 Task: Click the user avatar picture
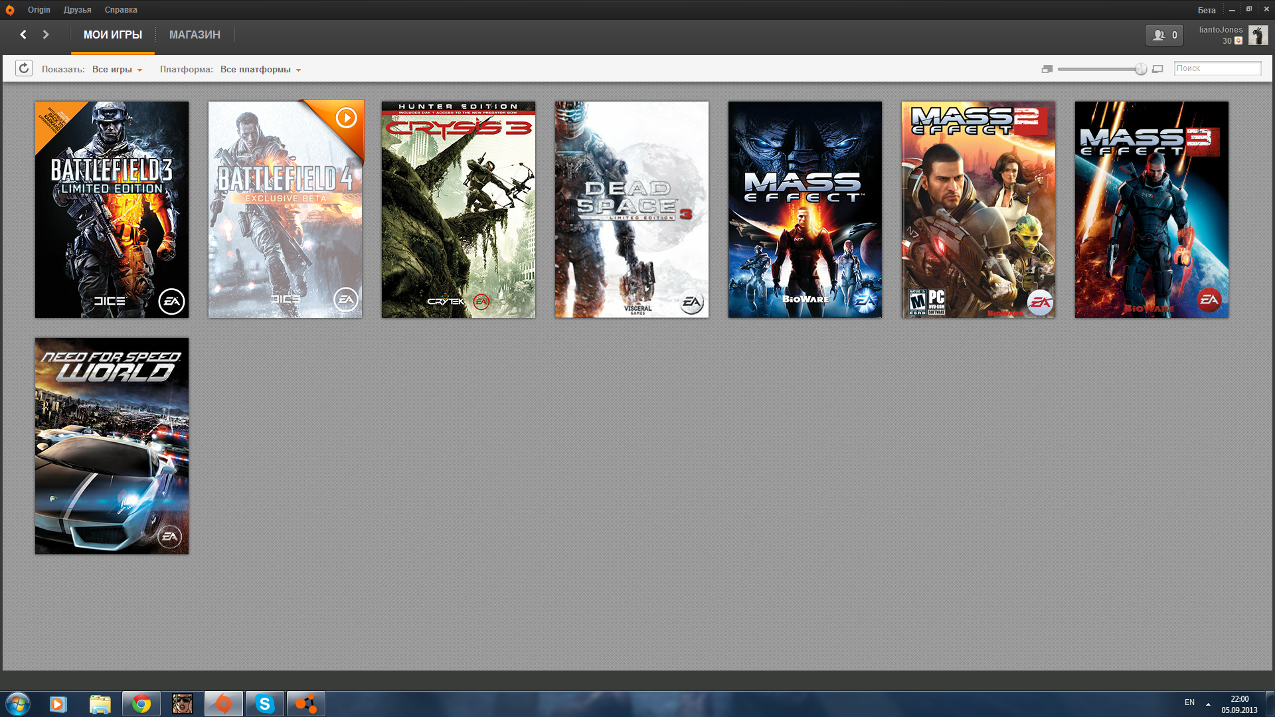pyautogui.click(x=1258, y=35)
